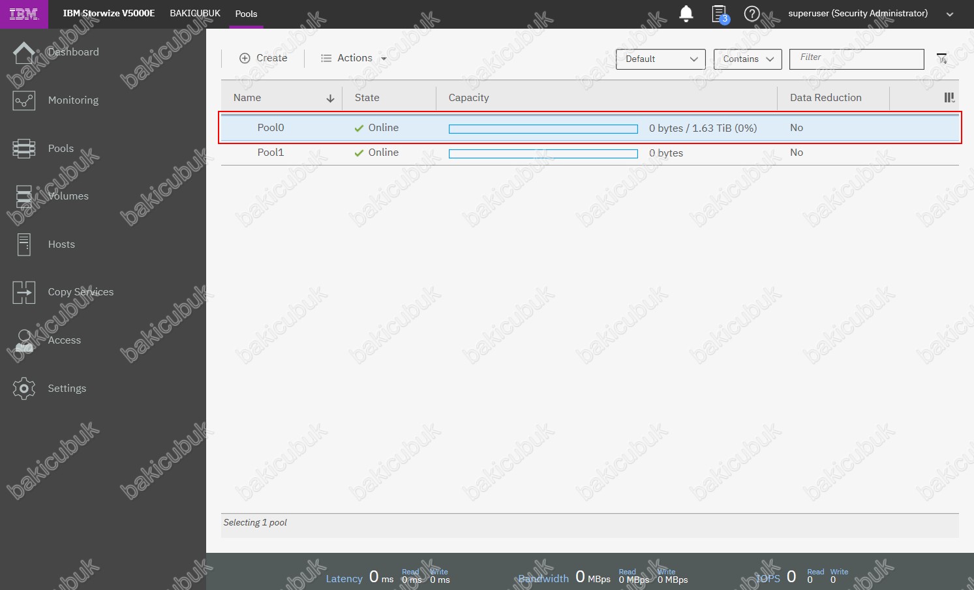Click Pool1 capacity bar
Viewport: 974px width, 590px height.
point(543,154)
